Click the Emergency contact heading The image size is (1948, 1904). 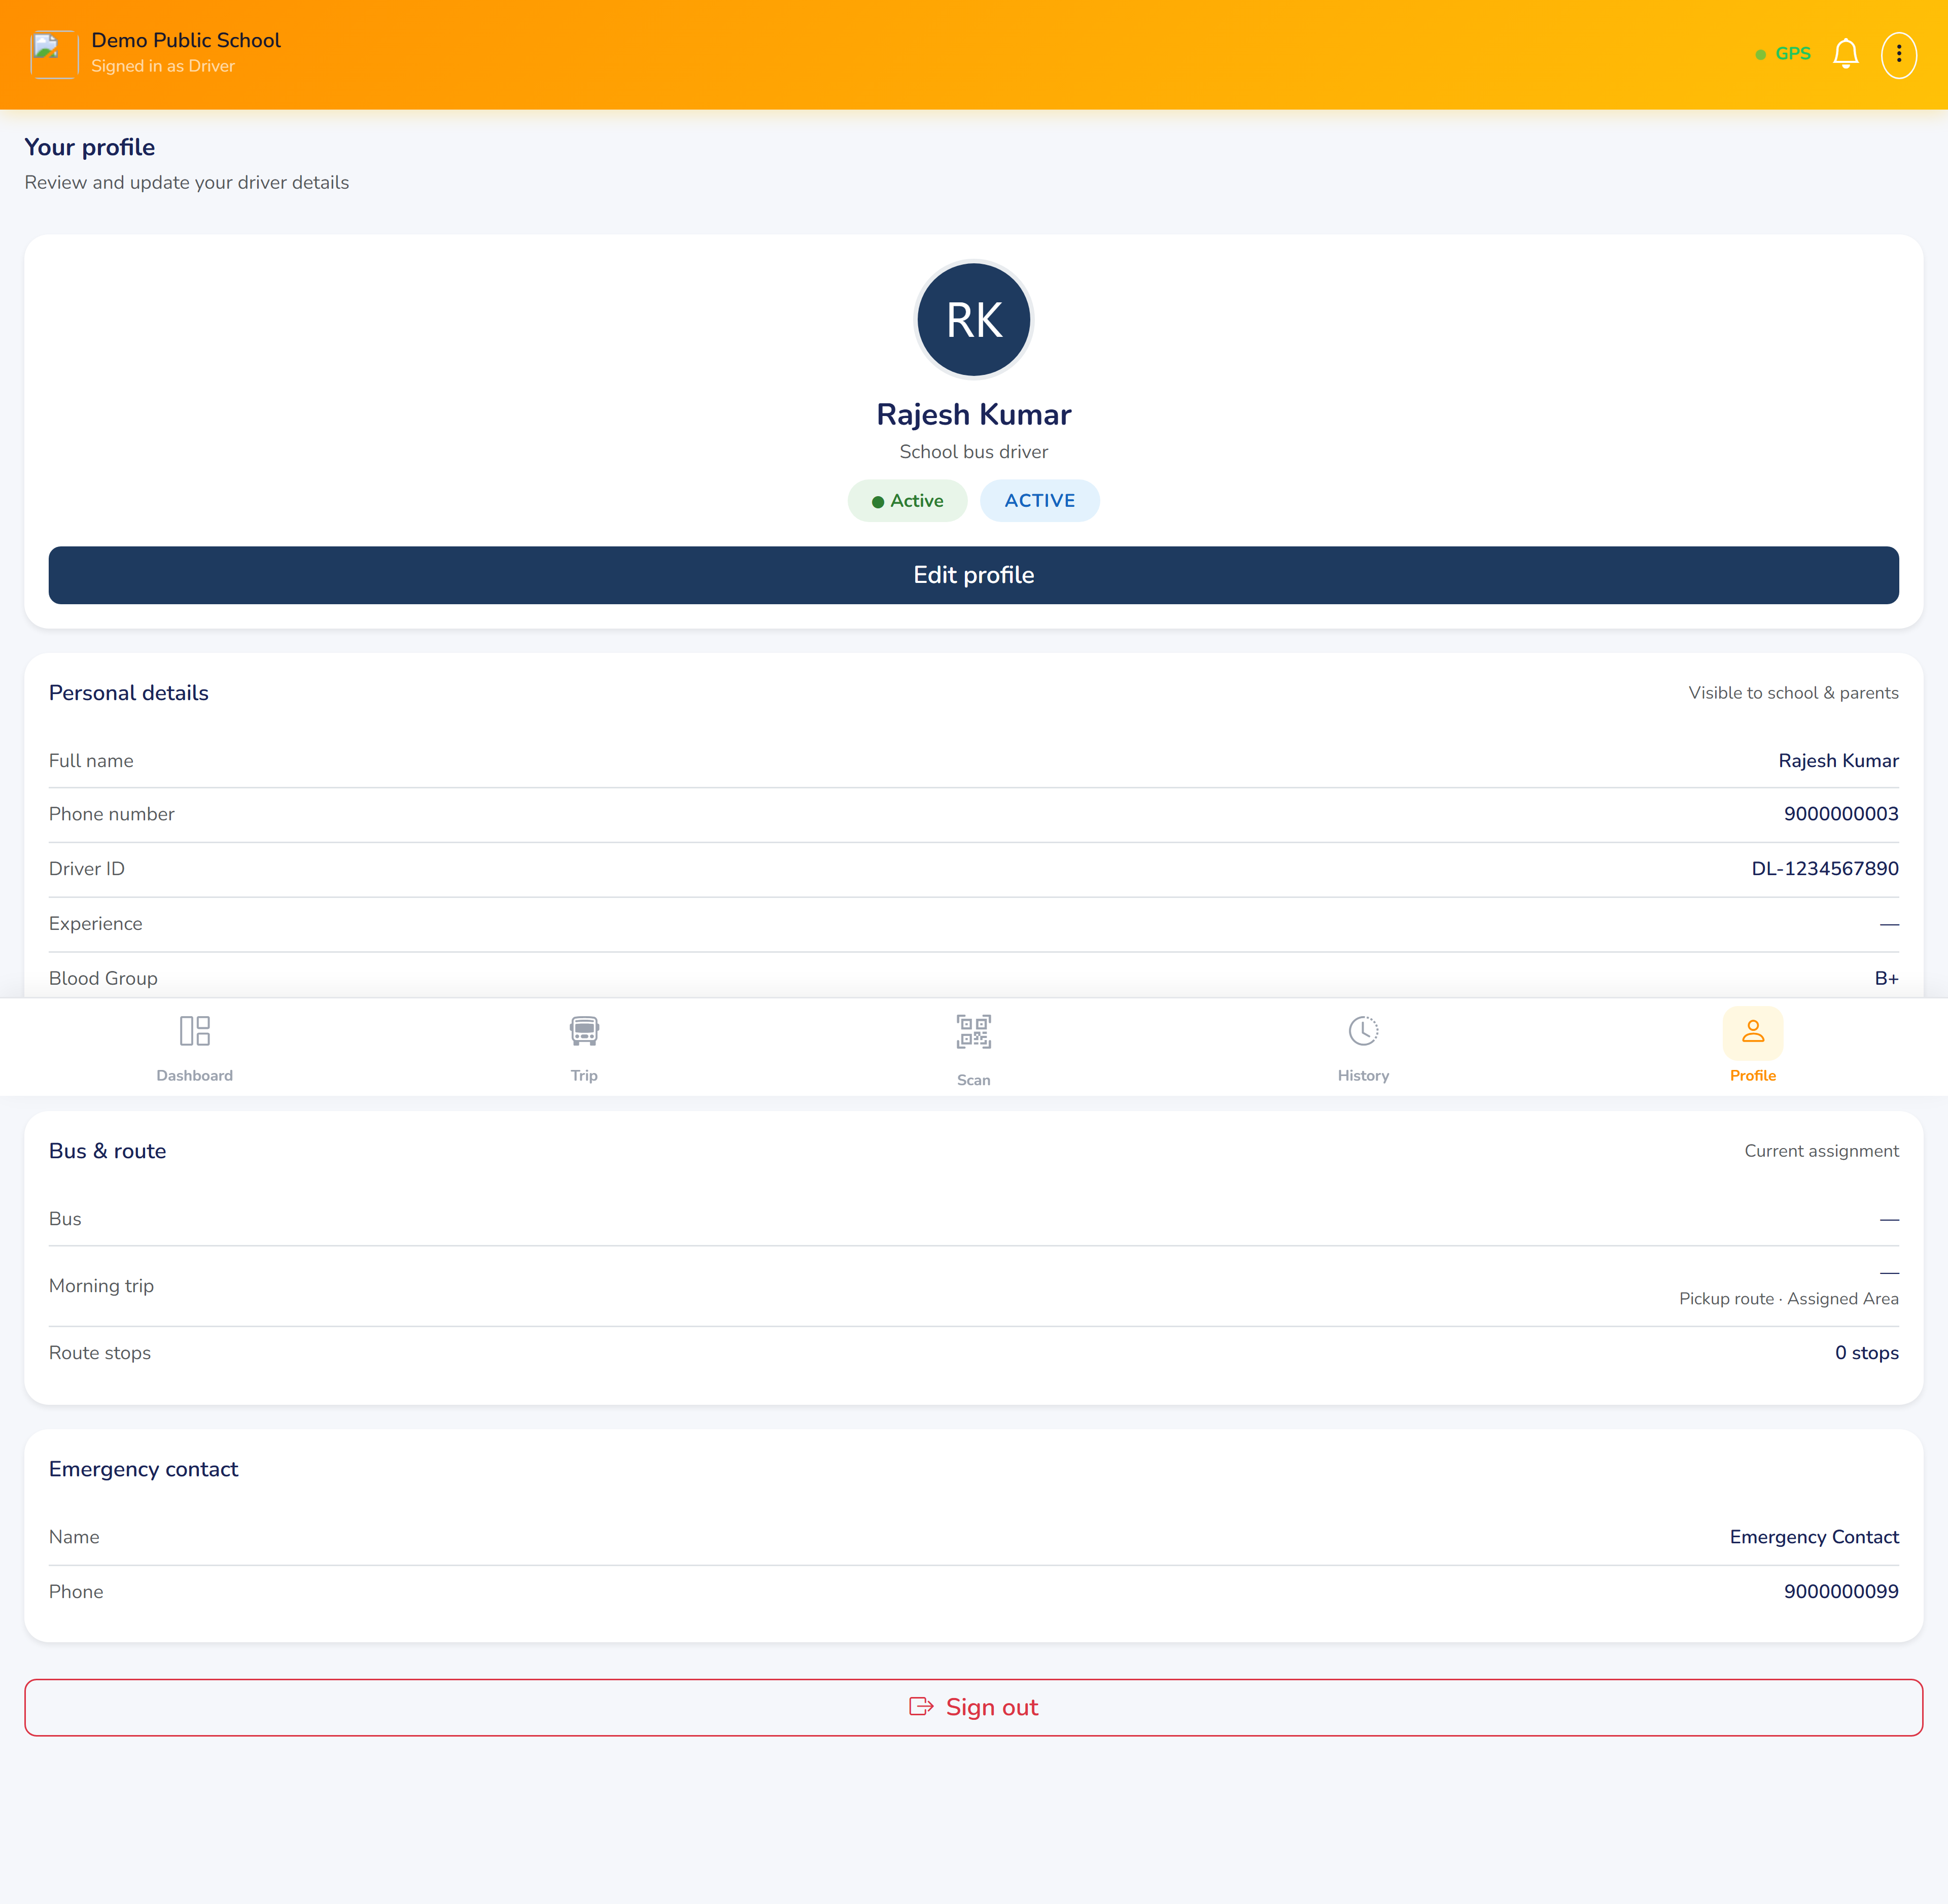[x=144, y=1469]
